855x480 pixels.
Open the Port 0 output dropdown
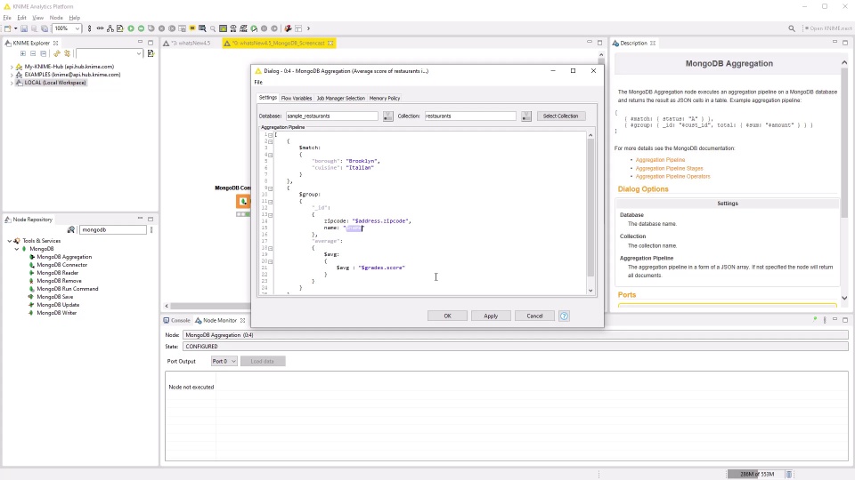(x=224, y=362)
